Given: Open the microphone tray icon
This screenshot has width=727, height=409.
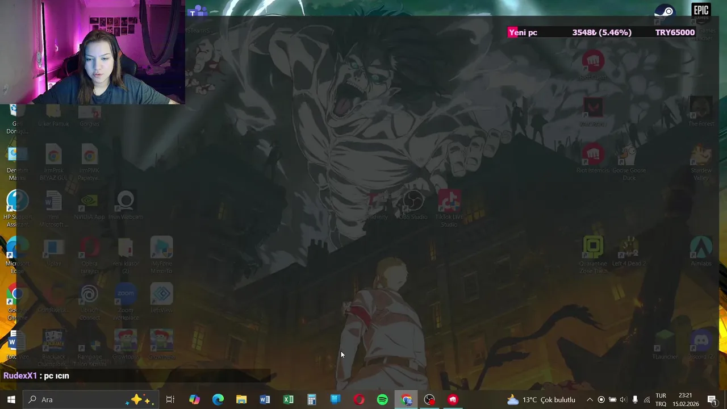Looking at the screenshot, I should pyautogui.click(x=635, y=399).
